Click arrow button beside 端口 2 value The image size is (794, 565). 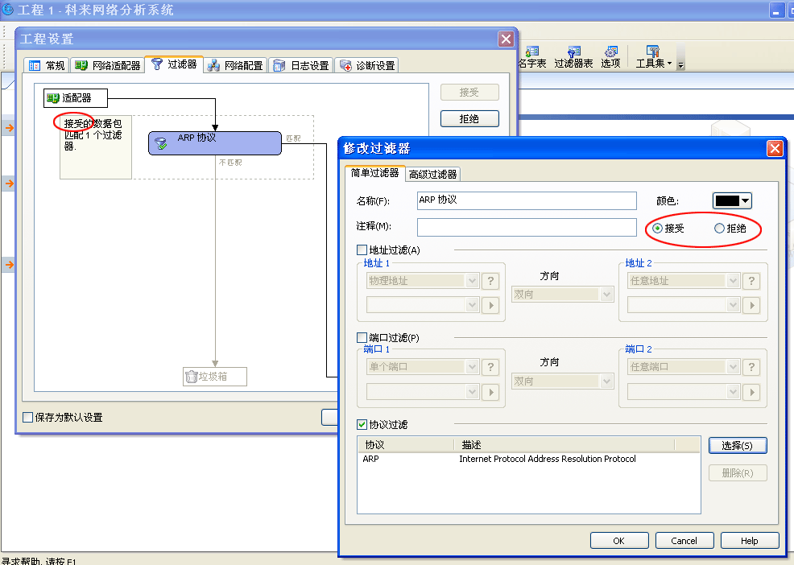(751, 393)
